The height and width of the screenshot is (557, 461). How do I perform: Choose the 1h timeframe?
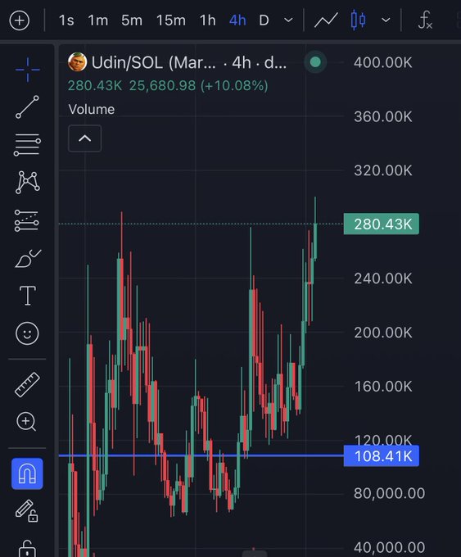(208, 20)
